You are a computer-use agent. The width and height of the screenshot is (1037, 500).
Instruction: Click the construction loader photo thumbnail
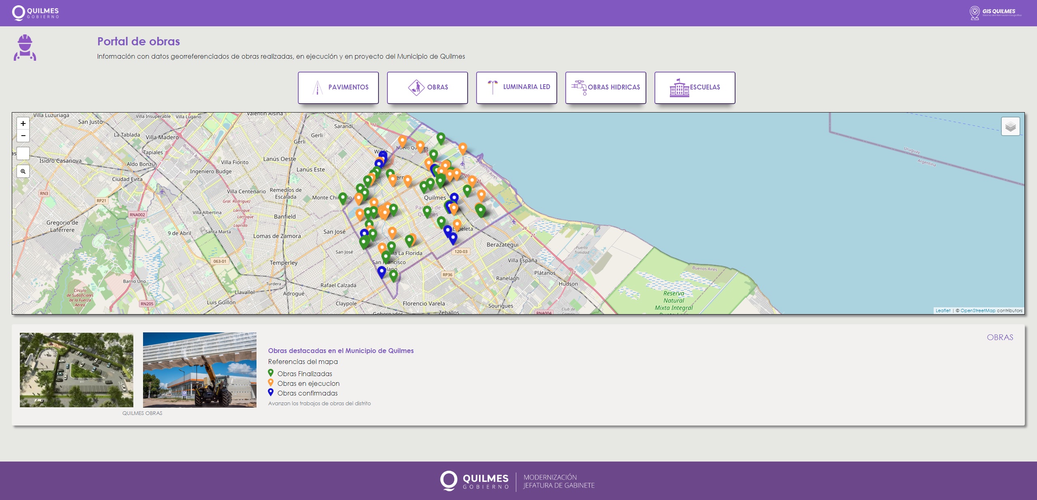coord(200,370)
